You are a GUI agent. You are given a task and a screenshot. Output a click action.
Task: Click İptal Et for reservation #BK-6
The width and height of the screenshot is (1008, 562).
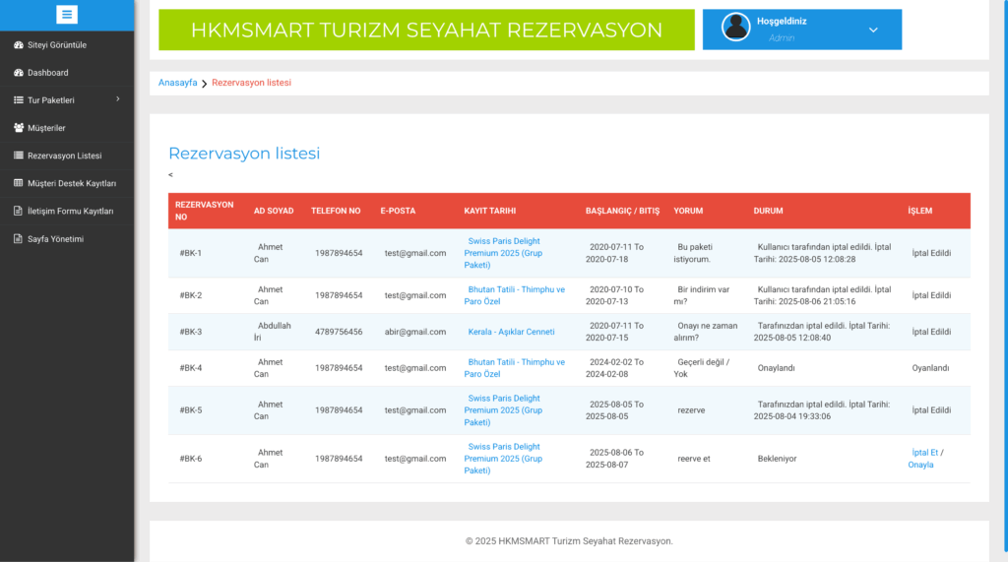tap(924, 453)
